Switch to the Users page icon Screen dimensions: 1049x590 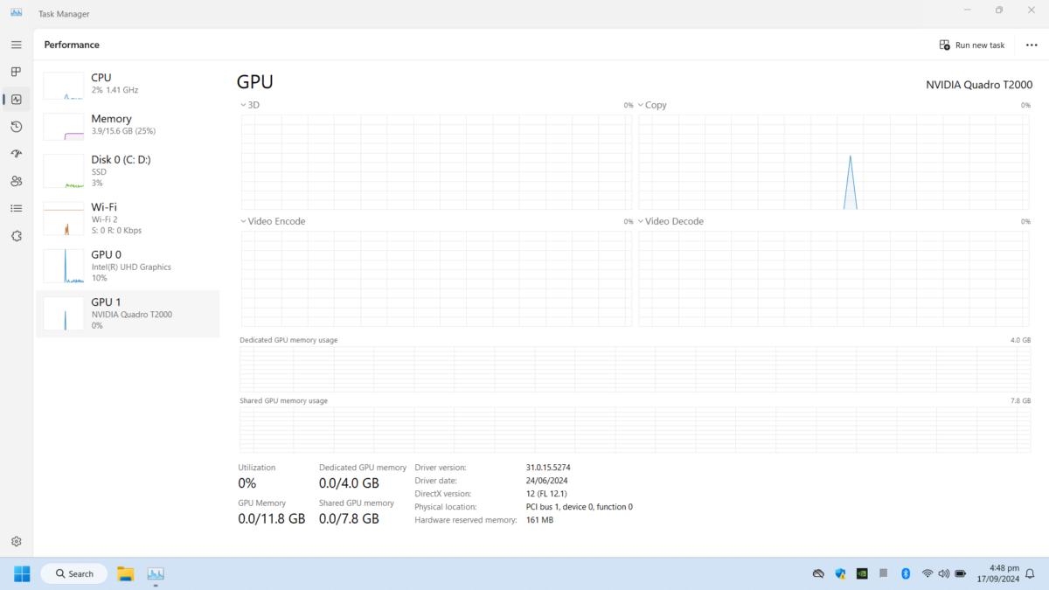pyautogui.click(x=16, y=181)
